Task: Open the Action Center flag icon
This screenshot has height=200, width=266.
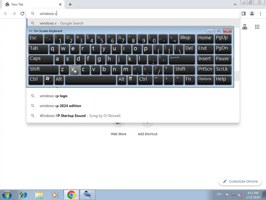Action: pos(227,195)
